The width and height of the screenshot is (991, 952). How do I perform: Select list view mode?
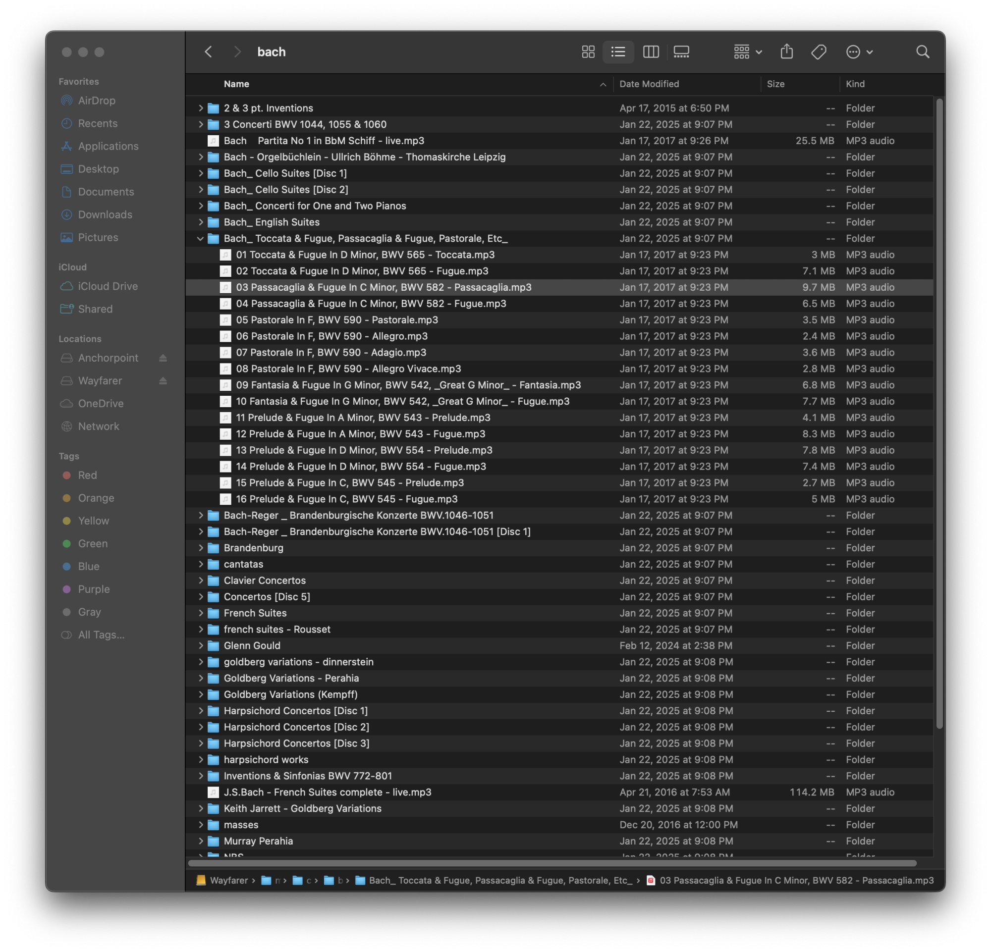coord(618,52)
